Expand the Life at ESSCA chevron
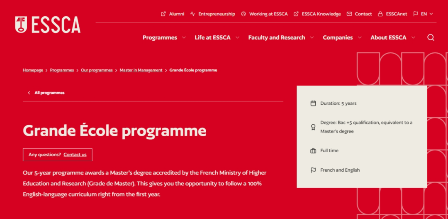Viewport: 448px width, 219px height. [237, 37]
